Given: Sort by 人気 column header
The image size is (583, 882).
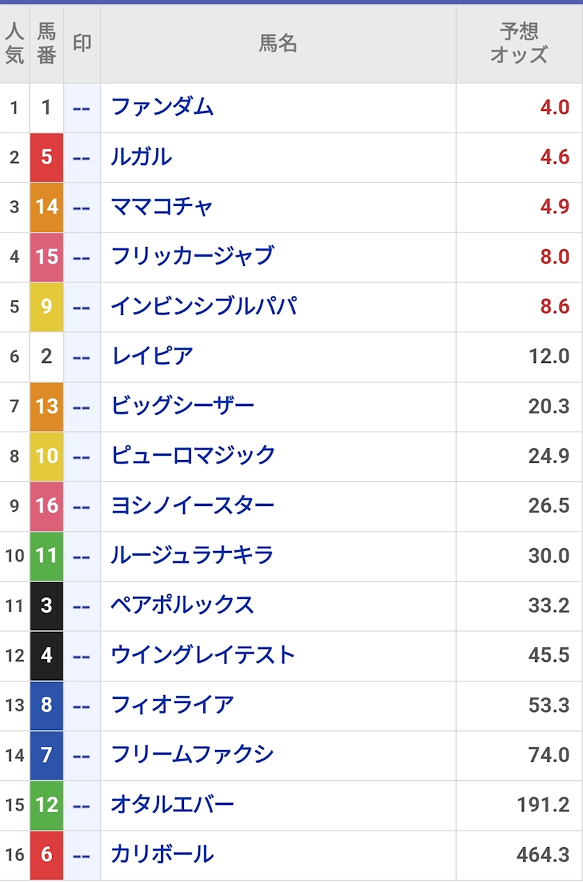Looking at the screenshot, I should 15,44.
